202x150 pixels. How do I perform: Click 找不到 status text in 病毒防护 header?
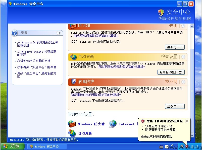point(171,82)
